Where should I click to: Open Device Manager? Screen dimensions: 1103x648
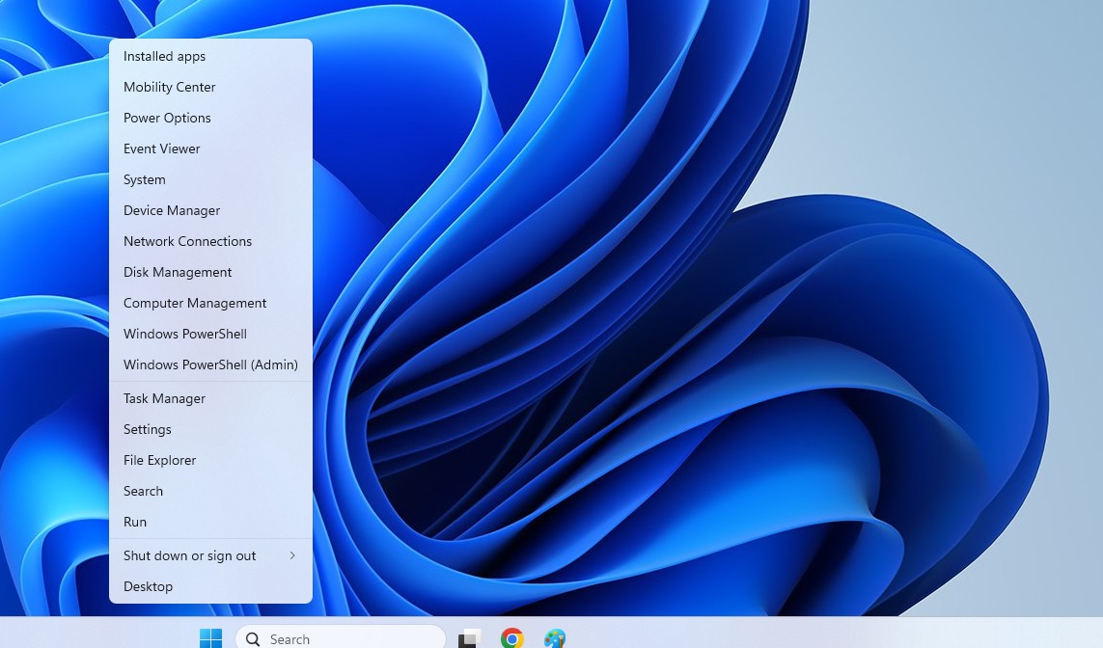[x=210, y=211]
